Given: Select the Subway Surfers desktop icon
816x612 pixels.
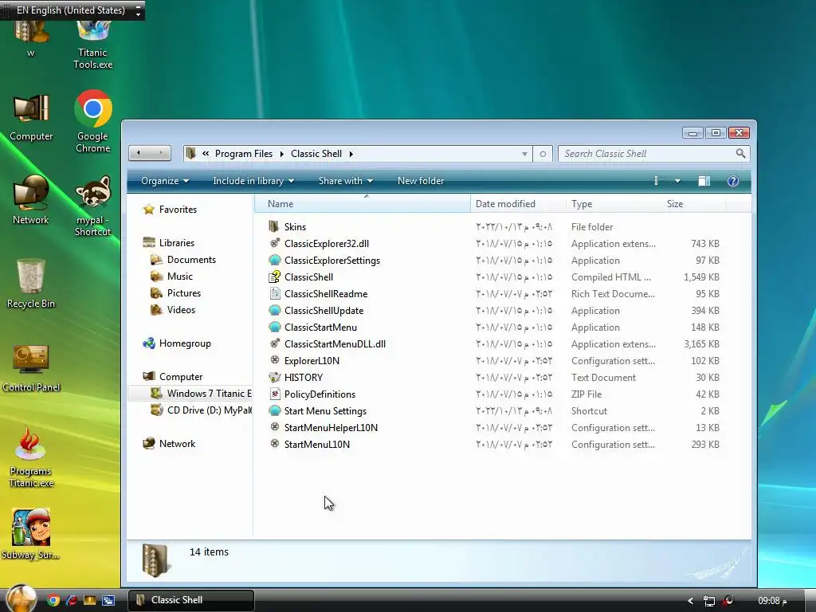Looking at the screenshot, I should click(x=31, y=528).
